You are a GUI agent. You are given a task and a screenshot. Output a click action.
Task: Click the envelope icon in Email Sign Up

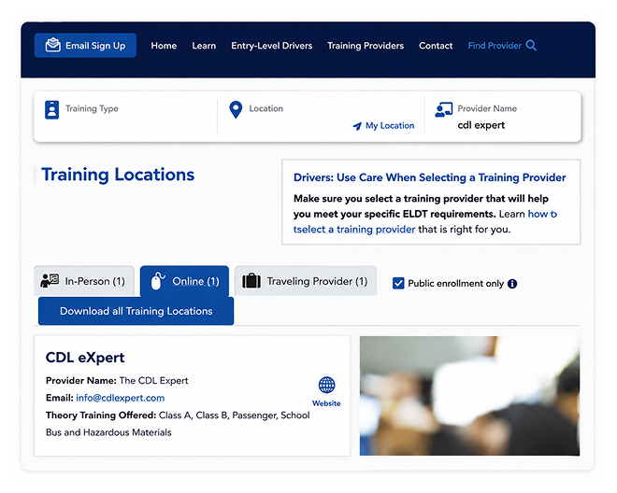tap(52, 45)
